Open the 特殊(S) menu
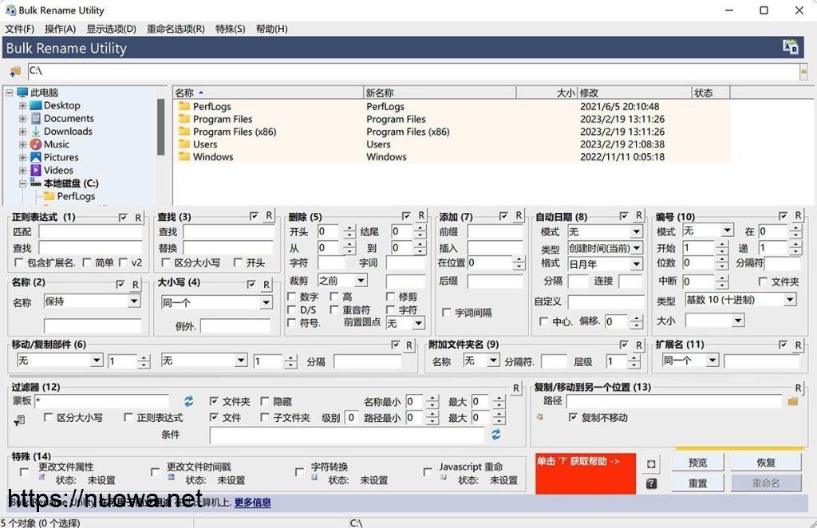The height and width of the screenshot is (528, 817). coord(230,29)
